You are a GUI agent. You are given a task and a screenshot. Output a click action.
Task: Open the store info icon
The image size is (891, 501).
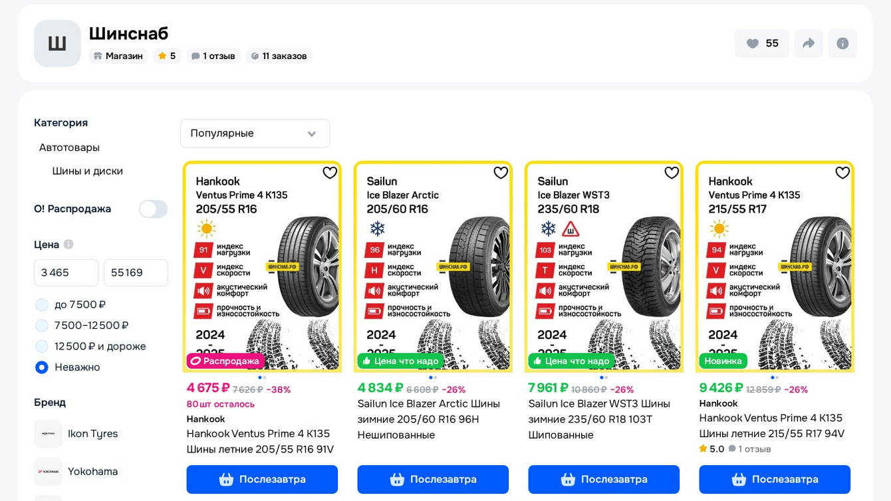pos(842,43)
